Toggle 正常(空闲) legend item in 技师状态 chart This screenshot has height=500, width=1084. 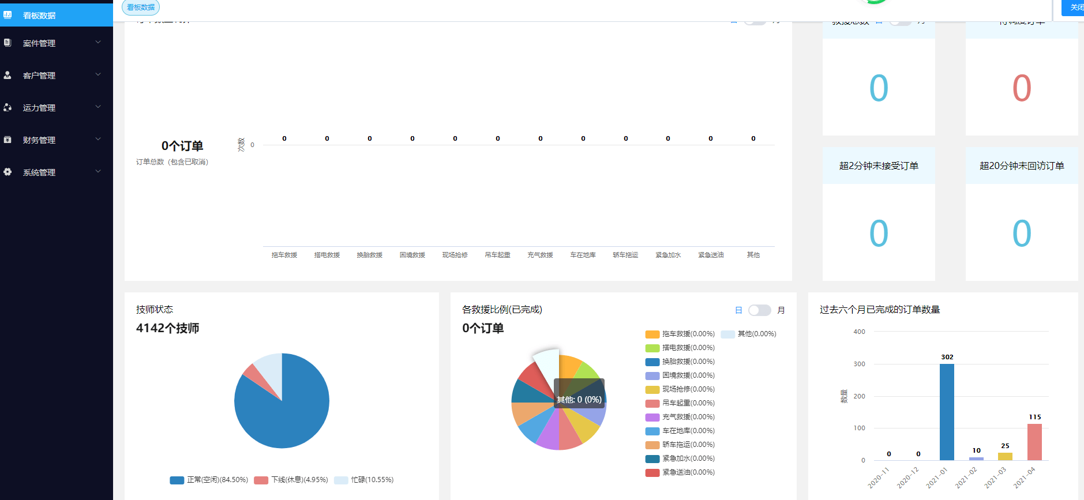pos(209,480)
